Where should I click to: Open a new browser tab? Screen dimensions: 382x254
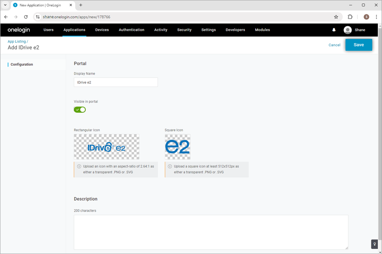tap(81, 5)
